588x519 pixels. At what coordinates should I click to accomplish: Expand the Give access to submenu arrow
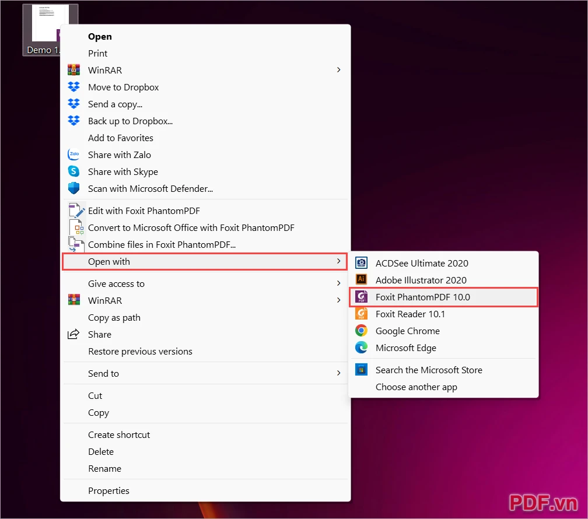(x=338, y=283)
